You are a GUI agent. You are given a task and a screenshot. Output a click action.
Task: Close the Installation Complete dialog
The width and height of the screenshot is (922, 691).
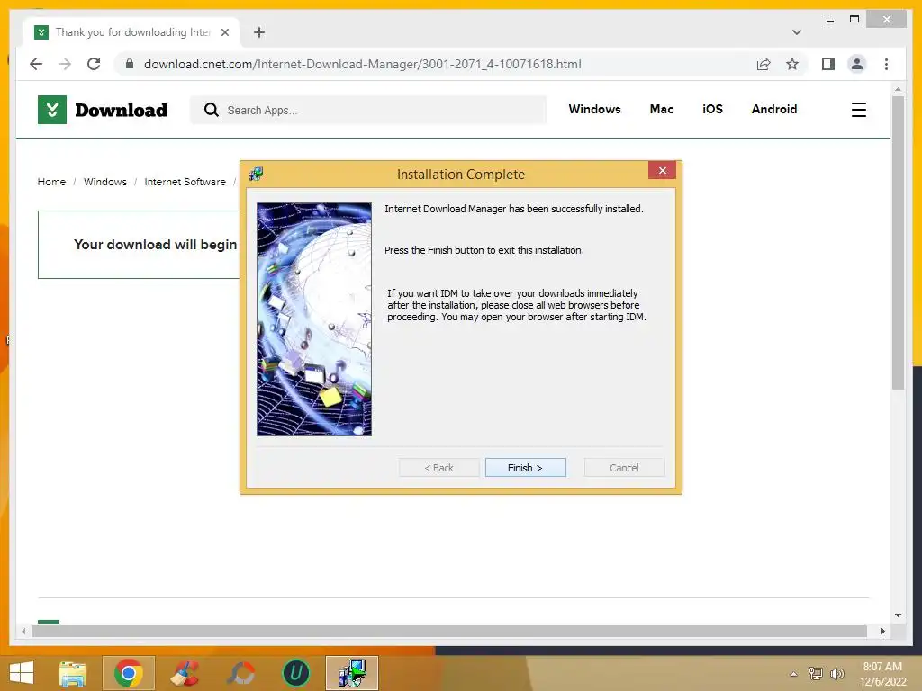coord(662,170)
